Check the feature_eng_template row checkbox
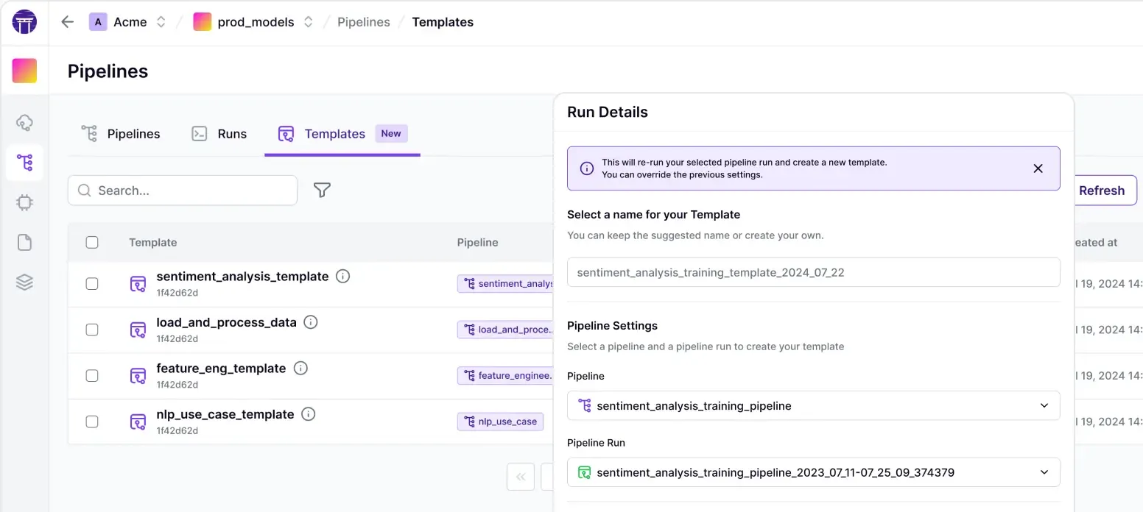Screen dimensions: 1143x512 pyautogui.click(x=92, y=376)
